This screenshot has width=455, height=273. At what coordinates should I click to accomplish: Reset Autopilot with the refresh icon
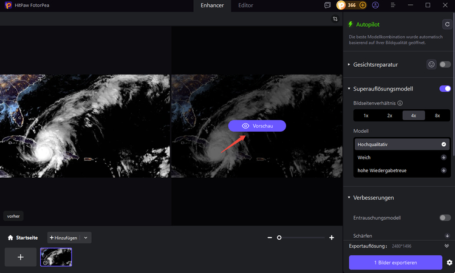click(x=447, y=25)
